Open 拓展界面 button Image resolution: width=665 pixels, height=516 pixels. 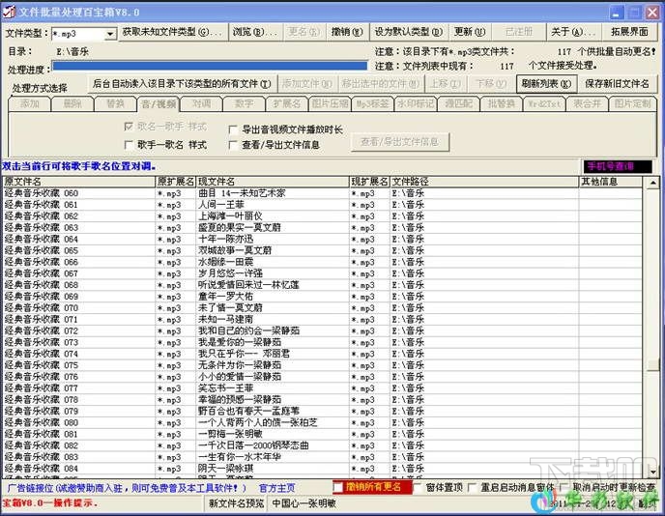[x=629, y=32]
